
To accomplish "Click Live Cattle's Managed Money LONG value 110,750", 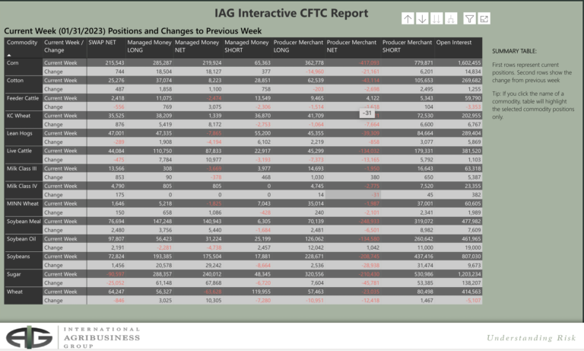I will (162, 151).
